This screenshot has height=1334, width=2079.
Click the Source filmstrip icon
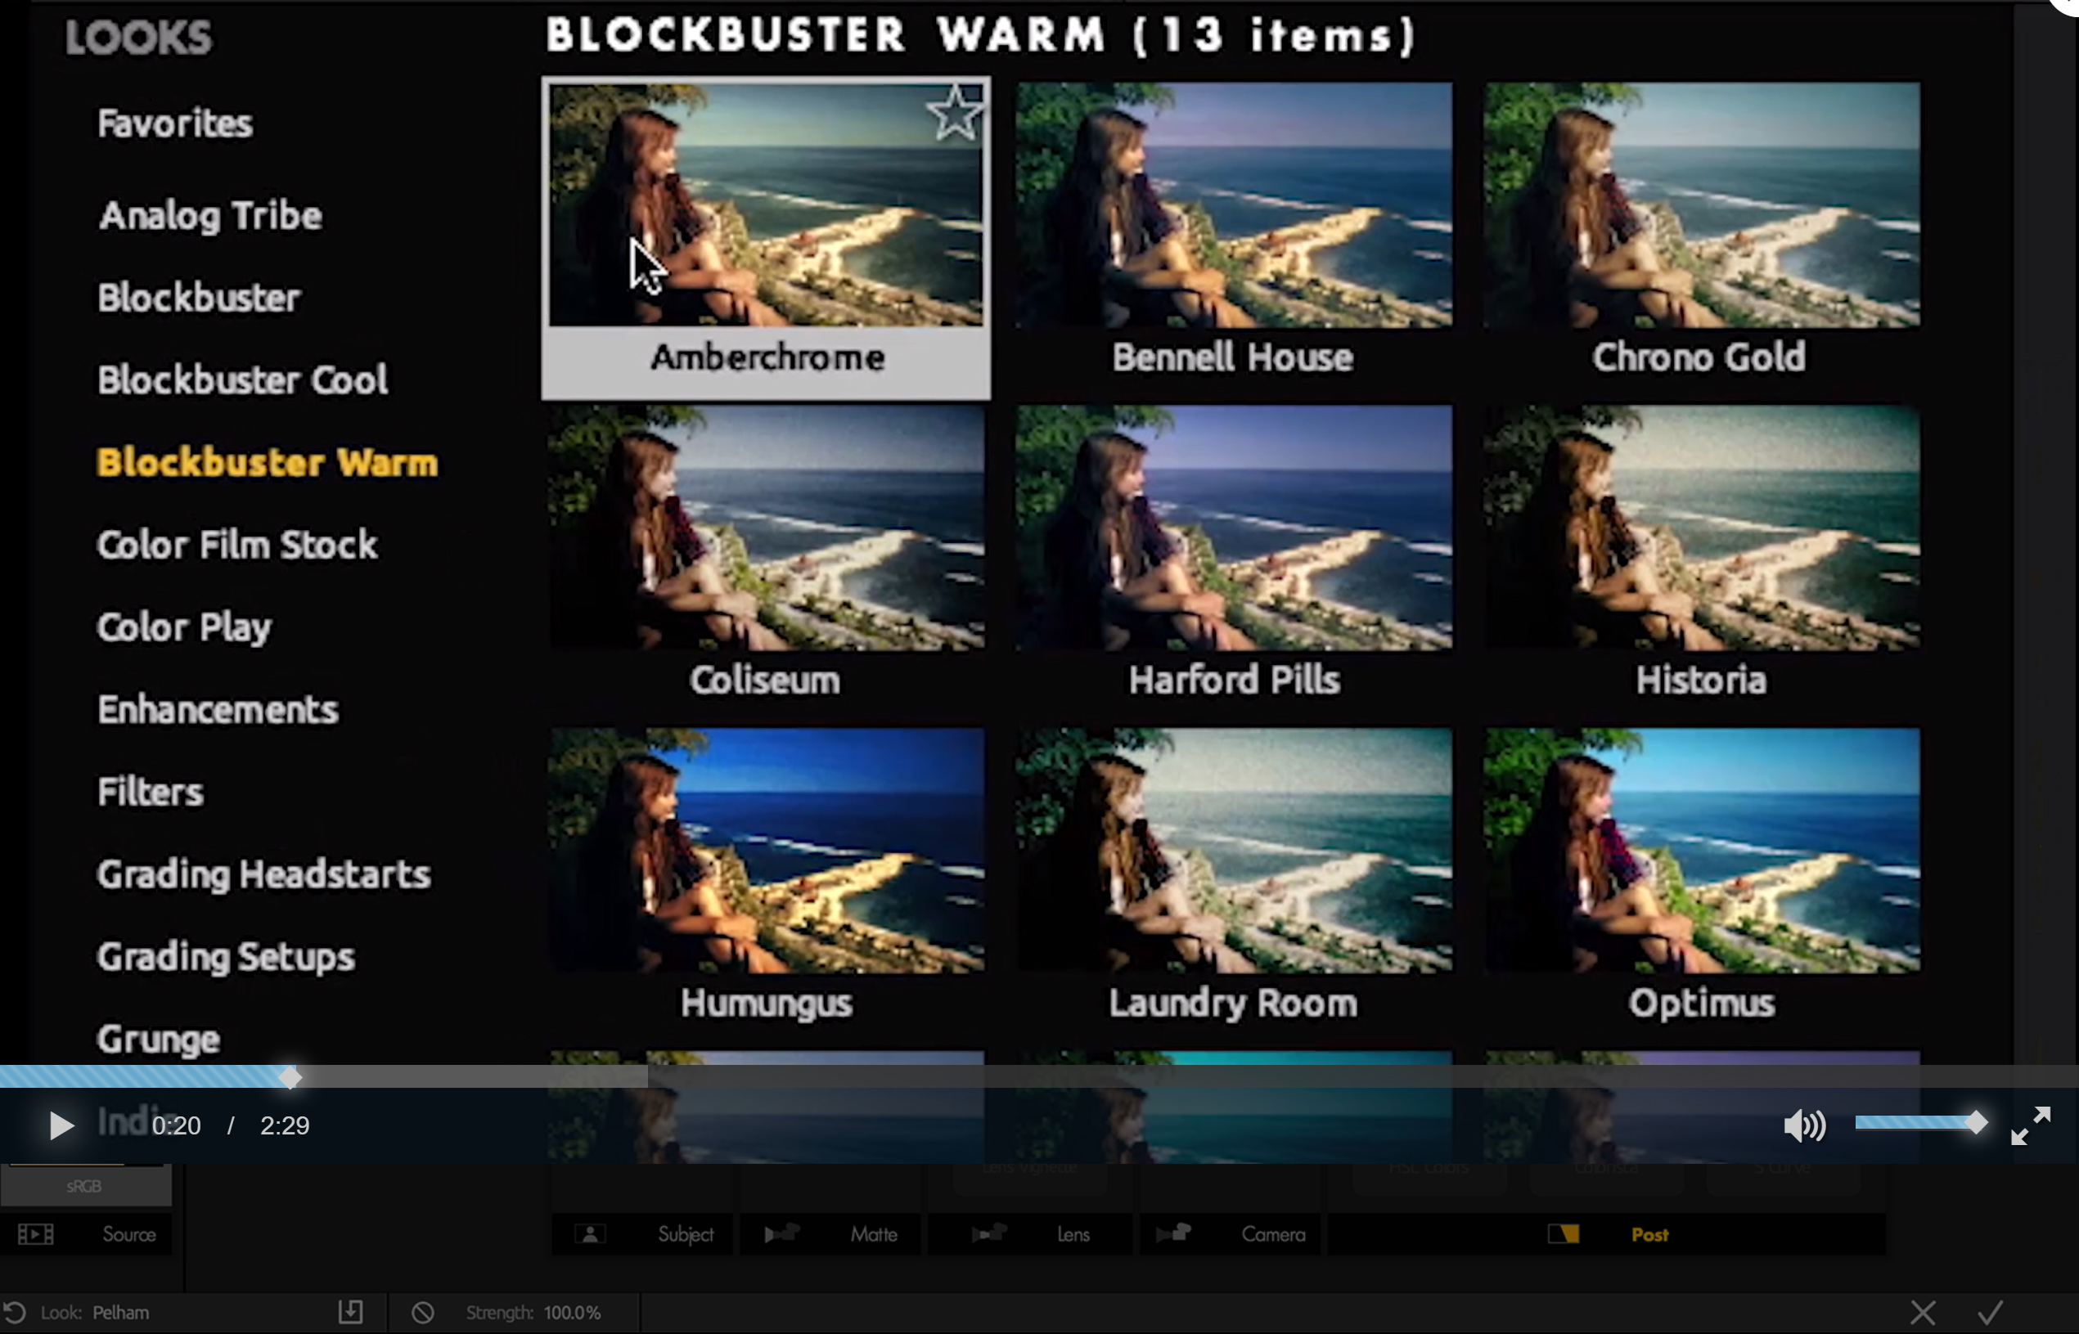36,1233
